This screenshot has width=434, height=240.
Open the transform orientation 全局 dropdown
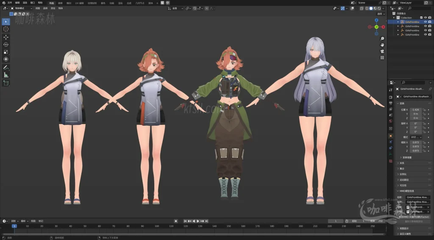(x=176, y=8)
